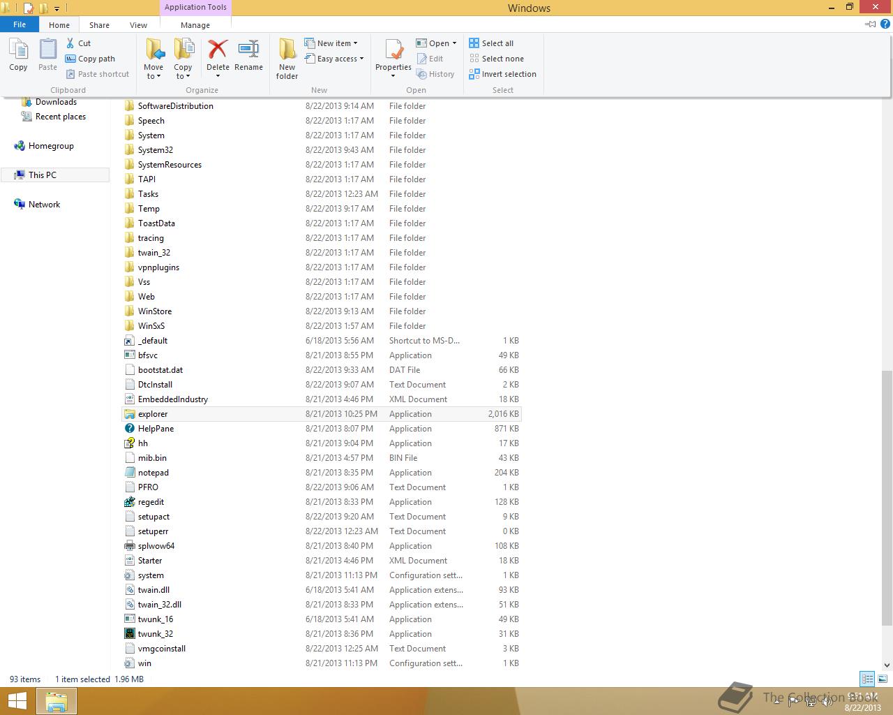Click the twunk_32 application icon
The width and height of the screenshot is (893, 715).
(x=129, y=634)
